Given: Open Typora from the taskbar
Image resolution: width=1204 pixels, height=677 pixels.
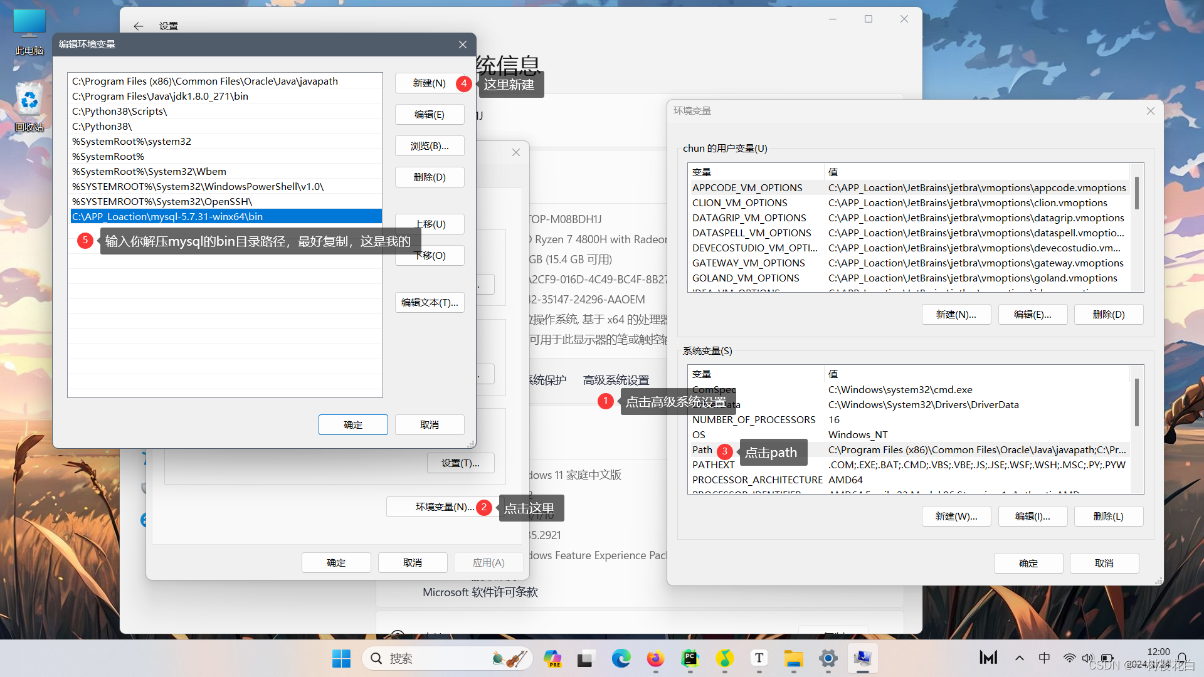Looking at the screenshot, I should pyautogui.click(x=759, y=658).
